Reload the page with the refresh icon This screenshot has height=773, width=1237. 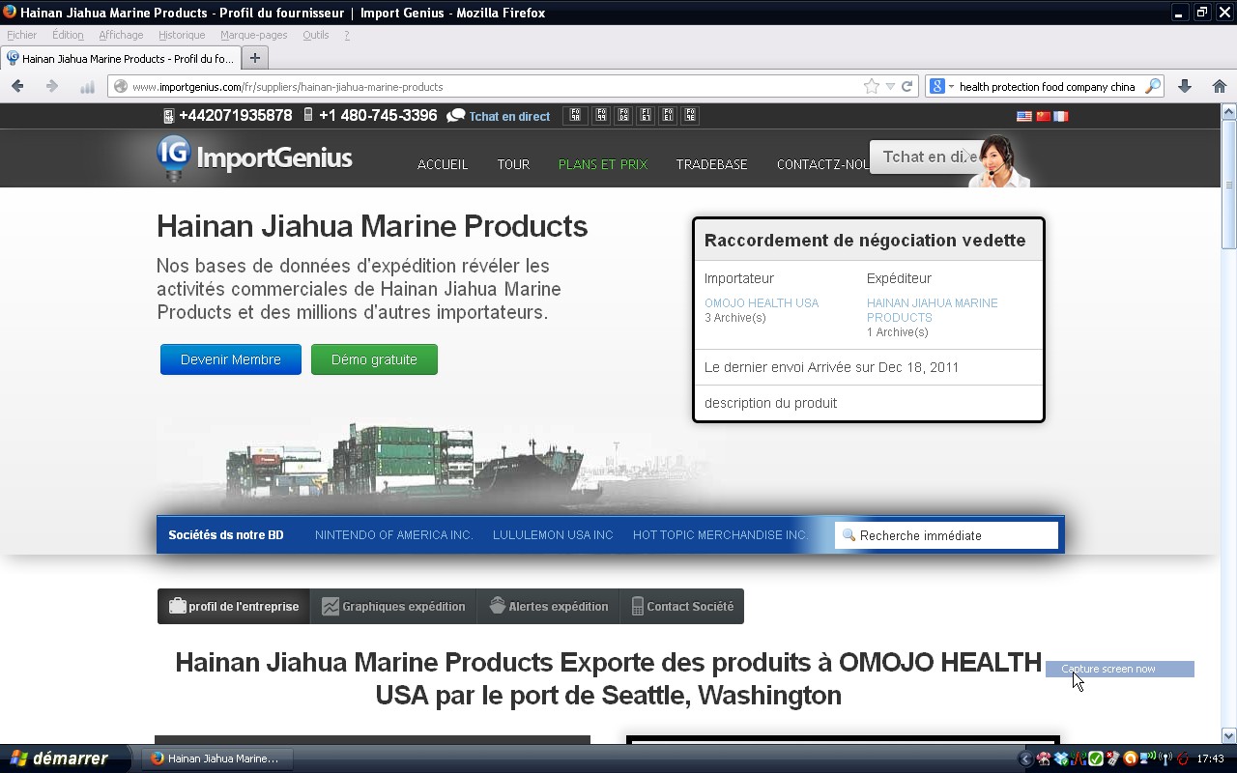pos(906,86)
